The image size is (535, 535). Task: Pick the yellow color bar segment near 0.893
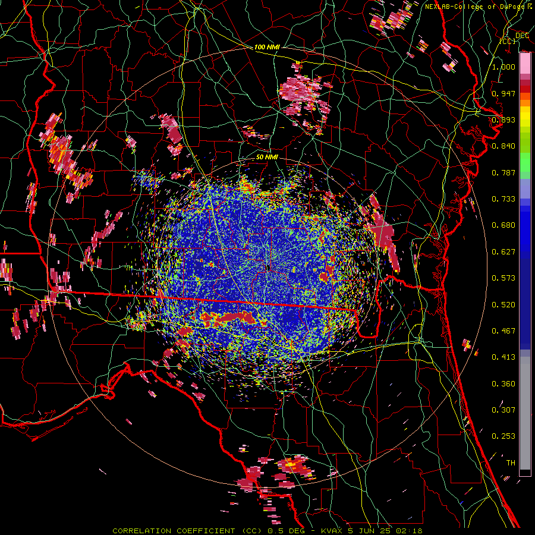(x=525, y=117)
